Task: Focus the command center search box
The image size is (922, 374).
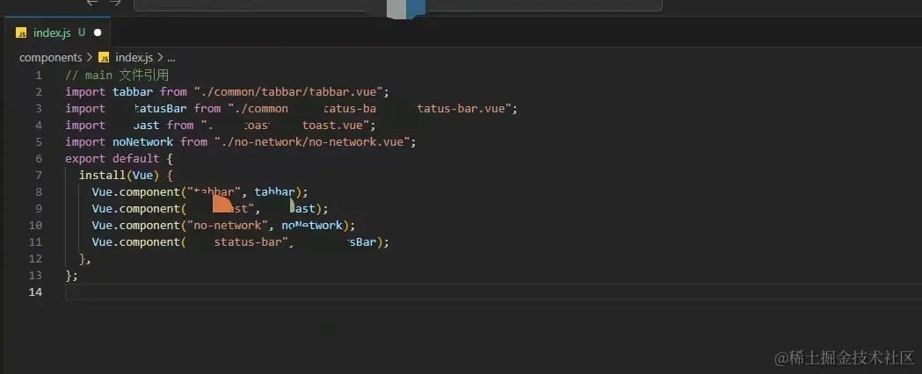Action: 398,4
